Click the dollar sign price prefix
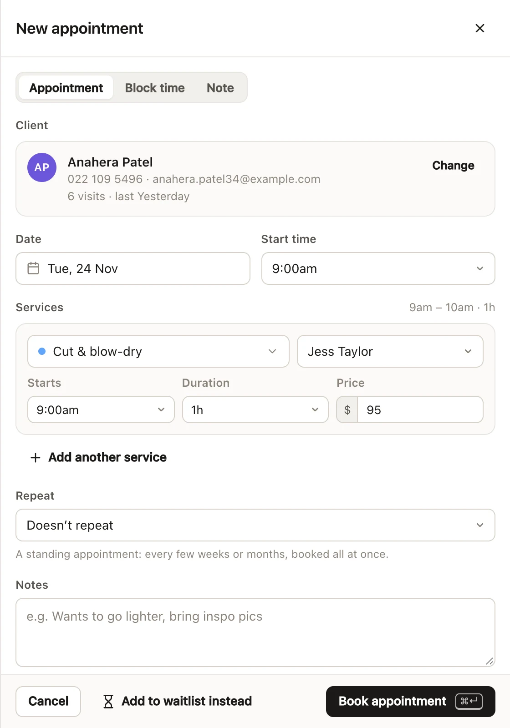The width and height of the screenshot is (510, 728). pos(347,409)
